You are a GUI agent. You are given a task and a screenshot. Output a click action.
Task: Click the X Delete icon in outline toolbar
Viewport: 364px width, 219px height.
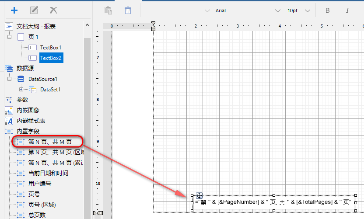tap(53, 10)
